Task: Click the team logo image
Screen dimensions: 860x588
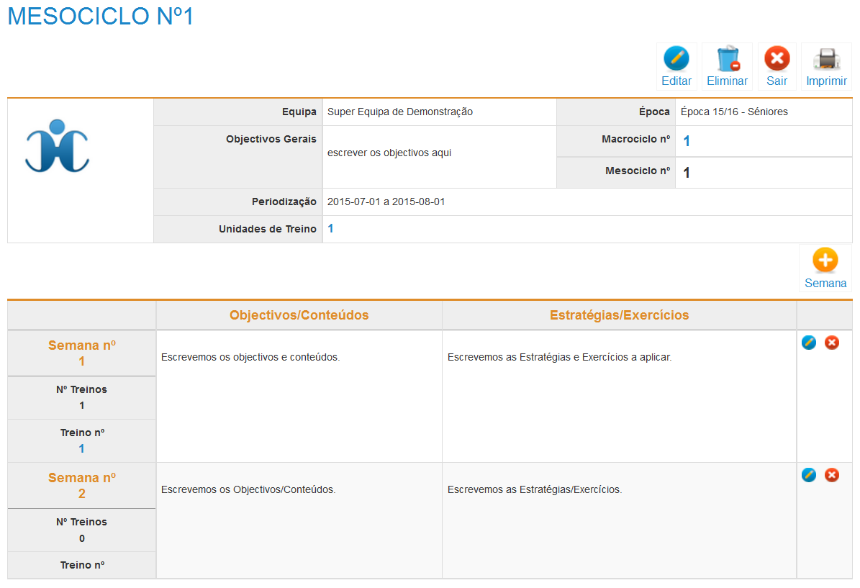Action: (57, 146)
